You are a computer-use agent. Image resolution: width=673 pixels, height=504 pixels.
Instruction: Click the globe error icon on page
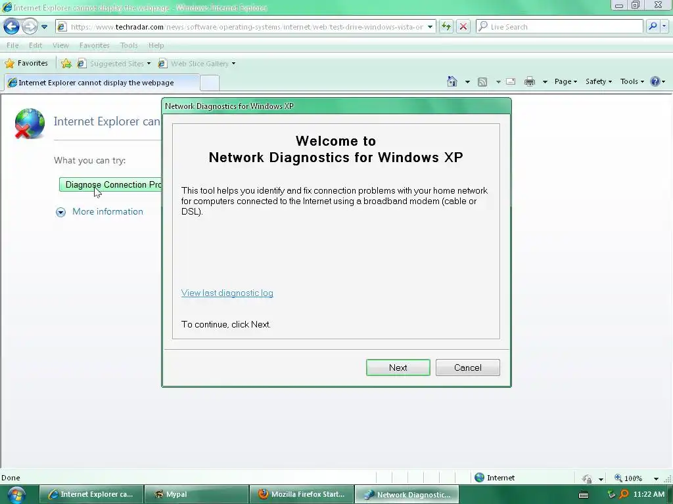point(29,124)
